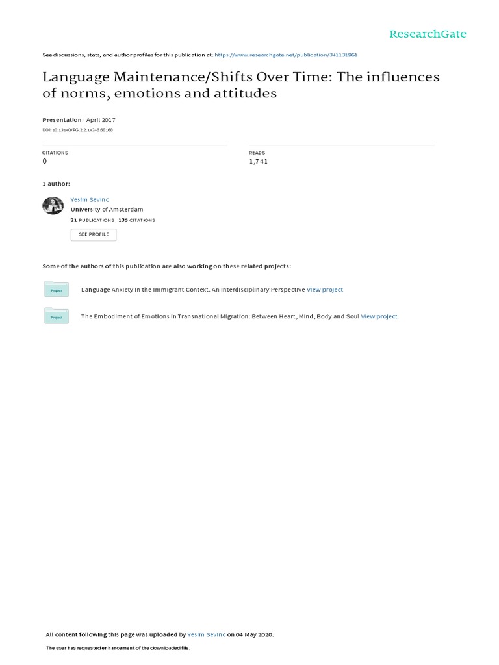
Task: Click the first green Project folder icon
Action: [57, 290]
